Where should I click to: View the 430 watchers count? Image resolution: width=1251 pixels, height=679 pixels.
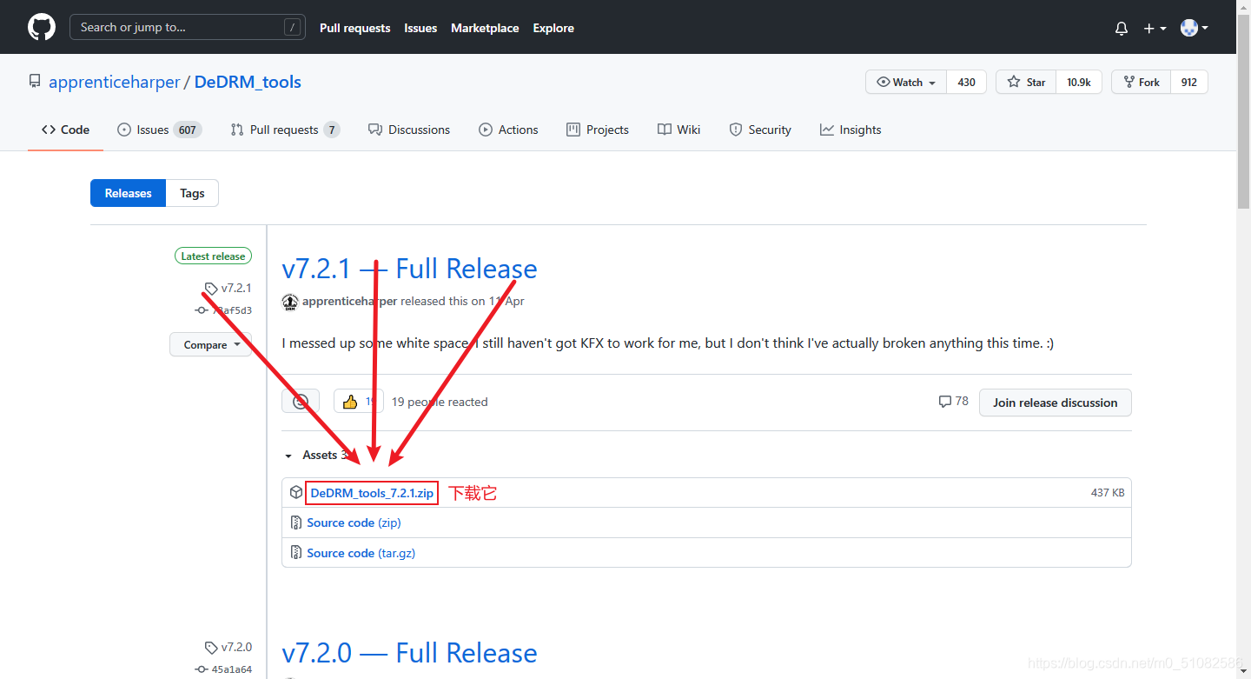tap(966, 82)
